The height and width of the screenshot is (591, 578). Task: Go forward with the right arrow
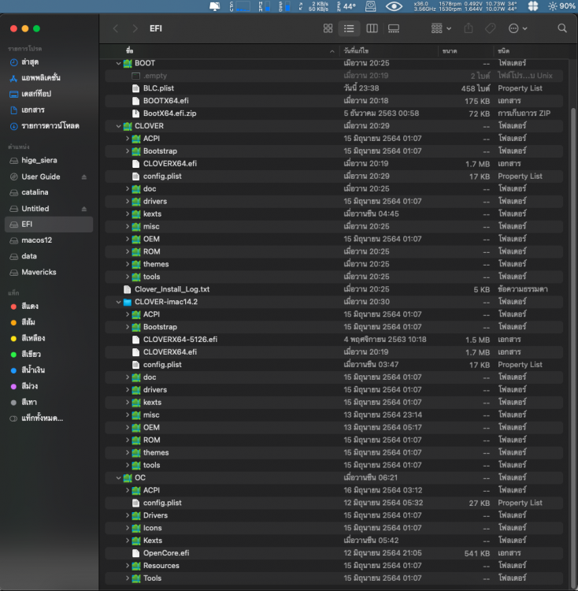tap(135, 28)
